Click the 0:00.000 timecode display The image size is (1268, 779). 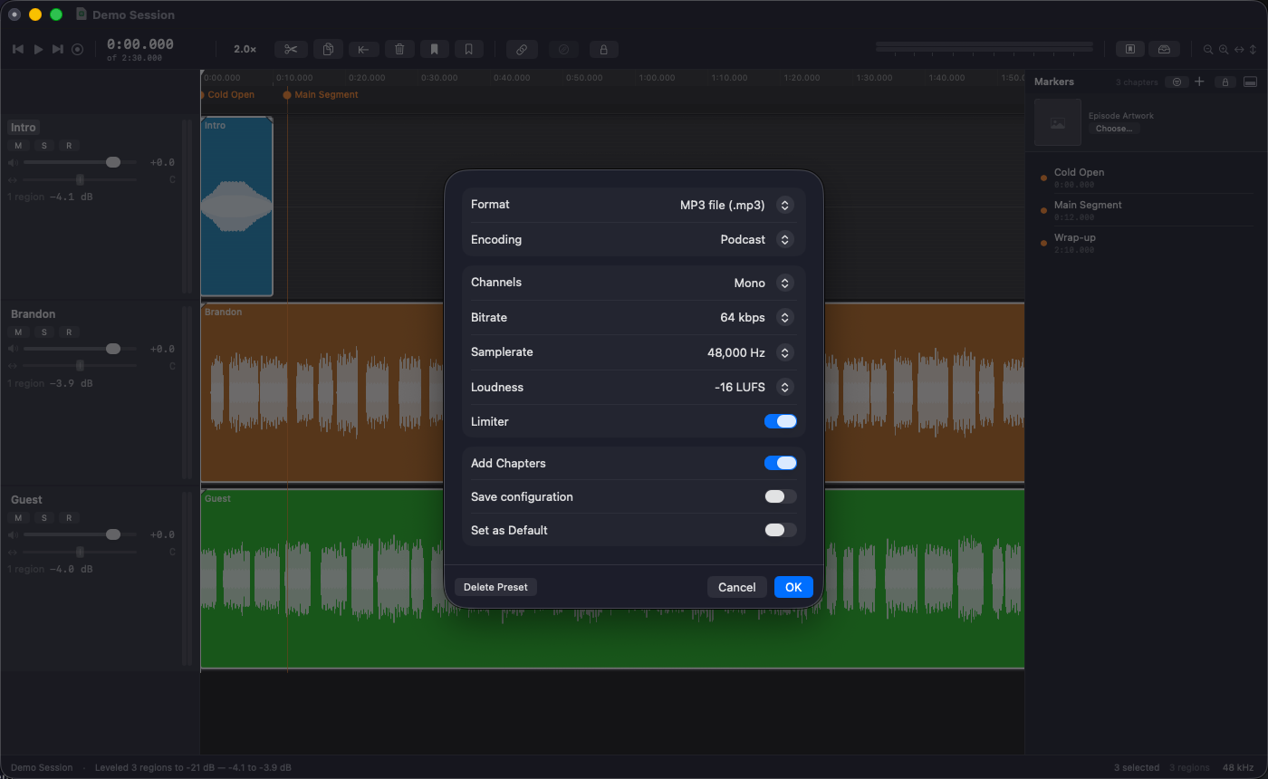(140, 44)
